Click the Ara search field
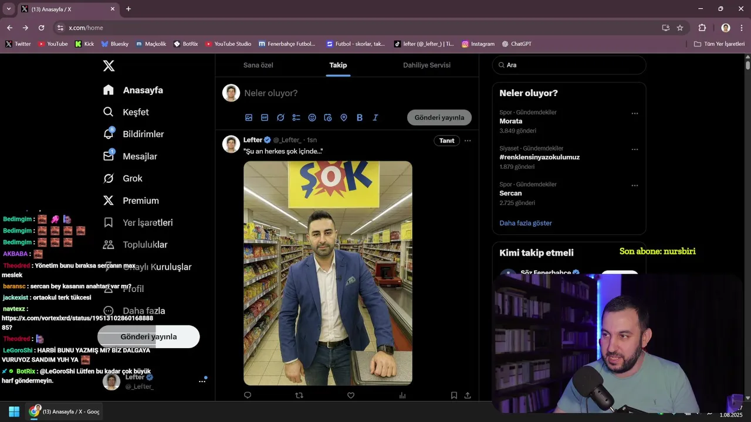Viewport: 751px width, 422px height. tap(569, 65)
